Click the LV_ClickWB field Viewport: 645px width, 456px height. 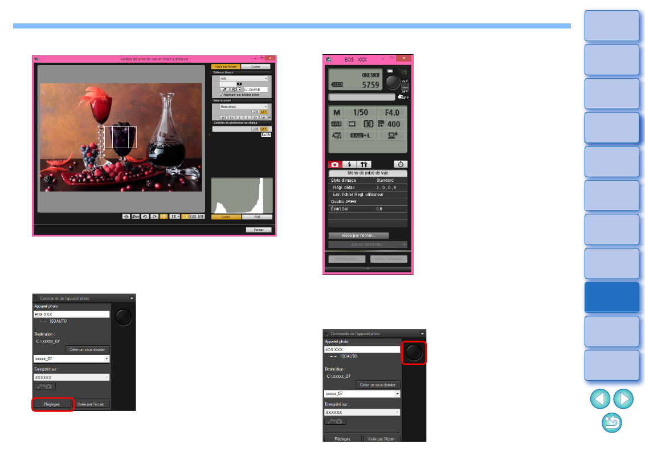pyautogui.click(x=256, y=89)
